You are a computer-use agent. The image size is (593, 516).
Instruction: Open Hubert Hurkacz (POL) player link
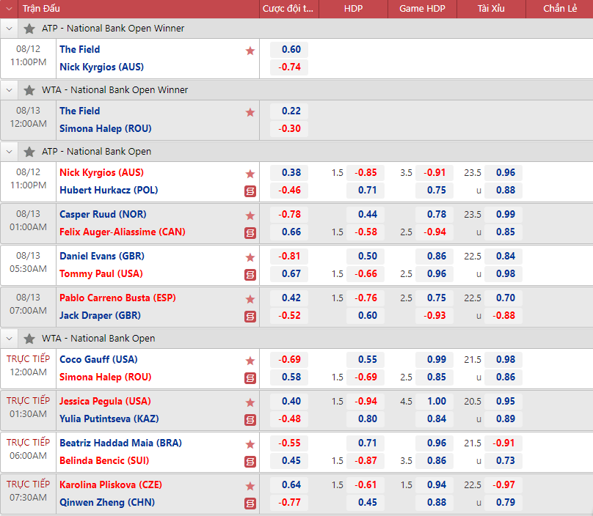tap(109, 190)
